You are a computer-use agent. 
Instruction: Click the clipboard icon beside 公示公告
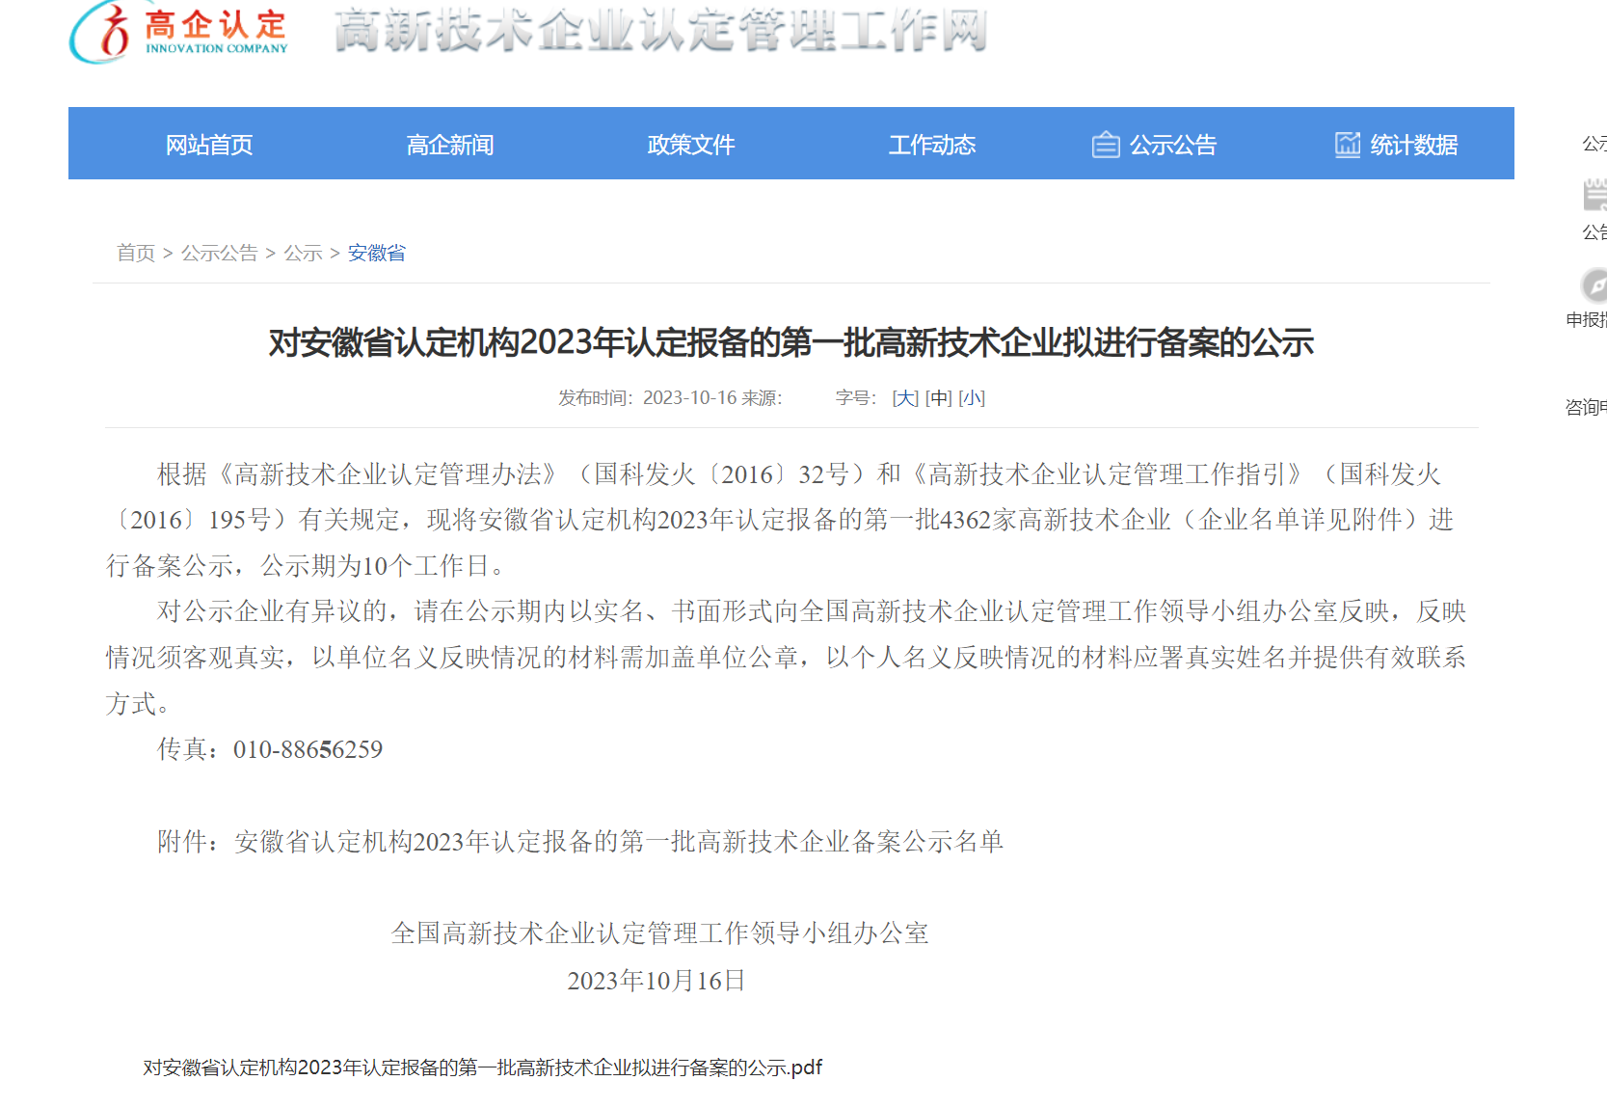(x=1105, y=145)
